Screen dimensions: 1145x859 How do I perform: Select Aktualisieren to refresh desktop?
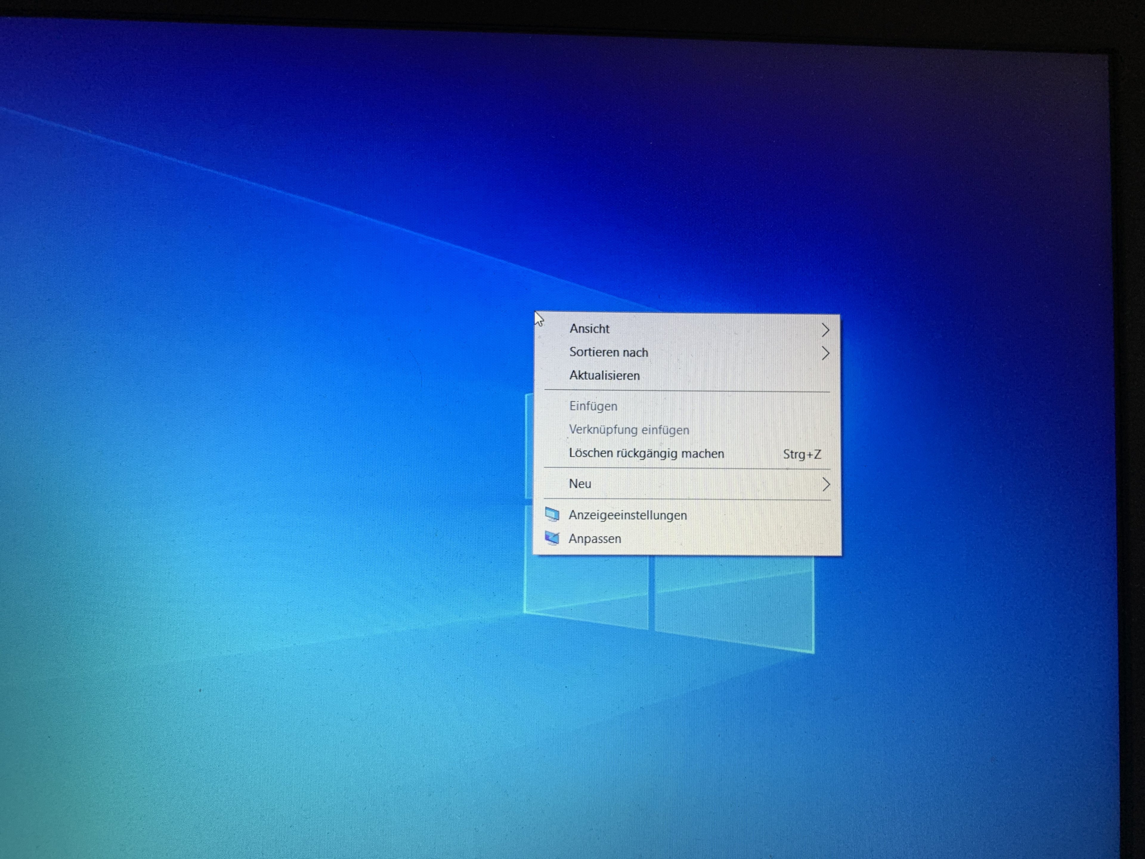pyautogui.click(x=604, y=376)
